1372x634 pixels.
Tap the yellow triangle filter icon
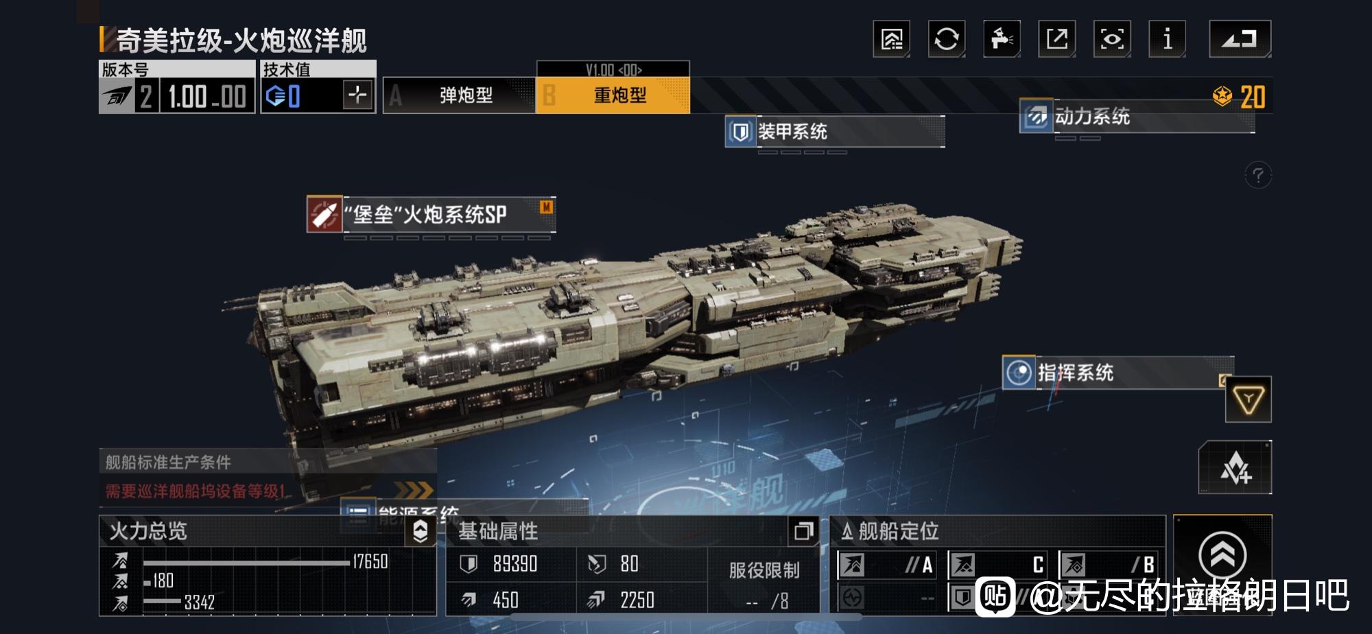[x=1249, y=399]
